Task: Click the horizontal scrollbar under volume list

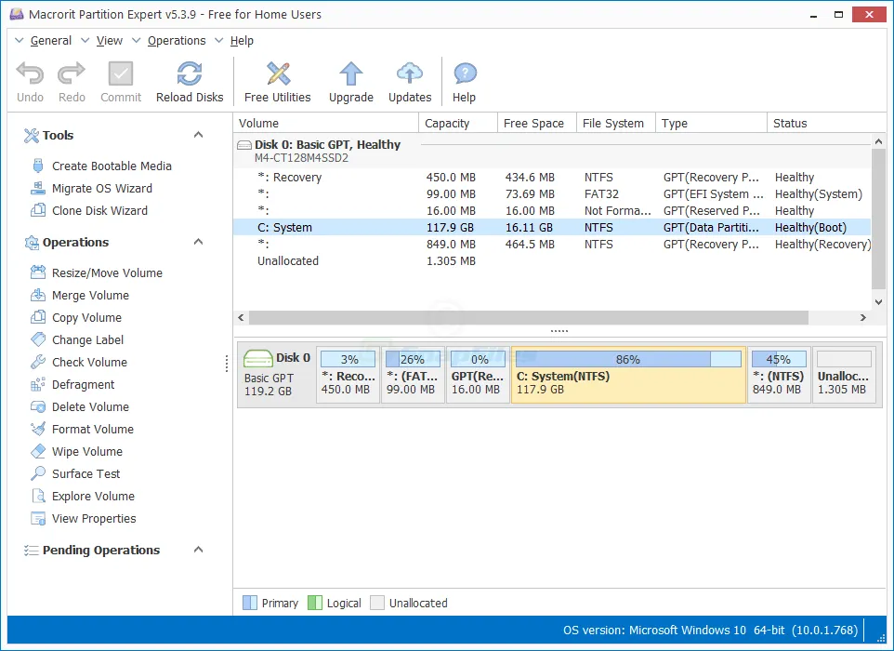Action: pos(529,317)
